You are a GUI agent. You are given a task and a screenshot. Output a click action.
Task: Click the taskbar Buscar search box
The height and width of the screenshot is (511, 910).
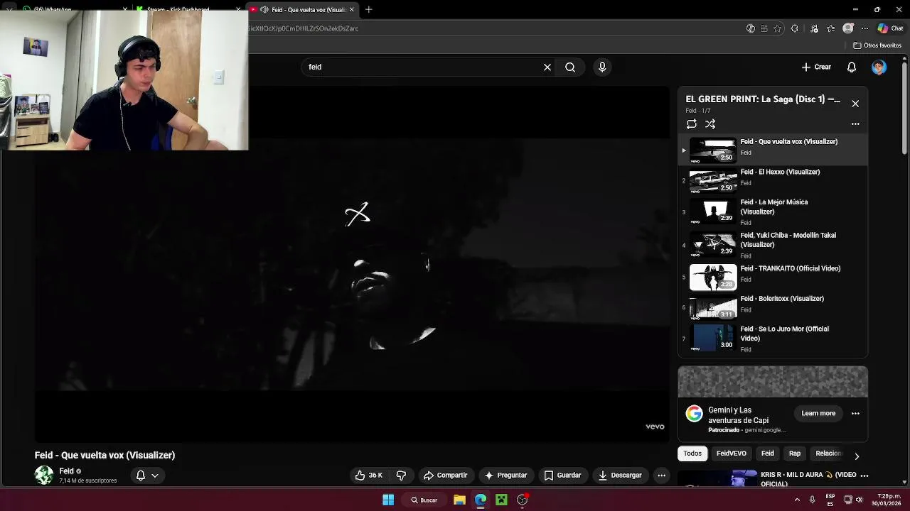point(424,500)
